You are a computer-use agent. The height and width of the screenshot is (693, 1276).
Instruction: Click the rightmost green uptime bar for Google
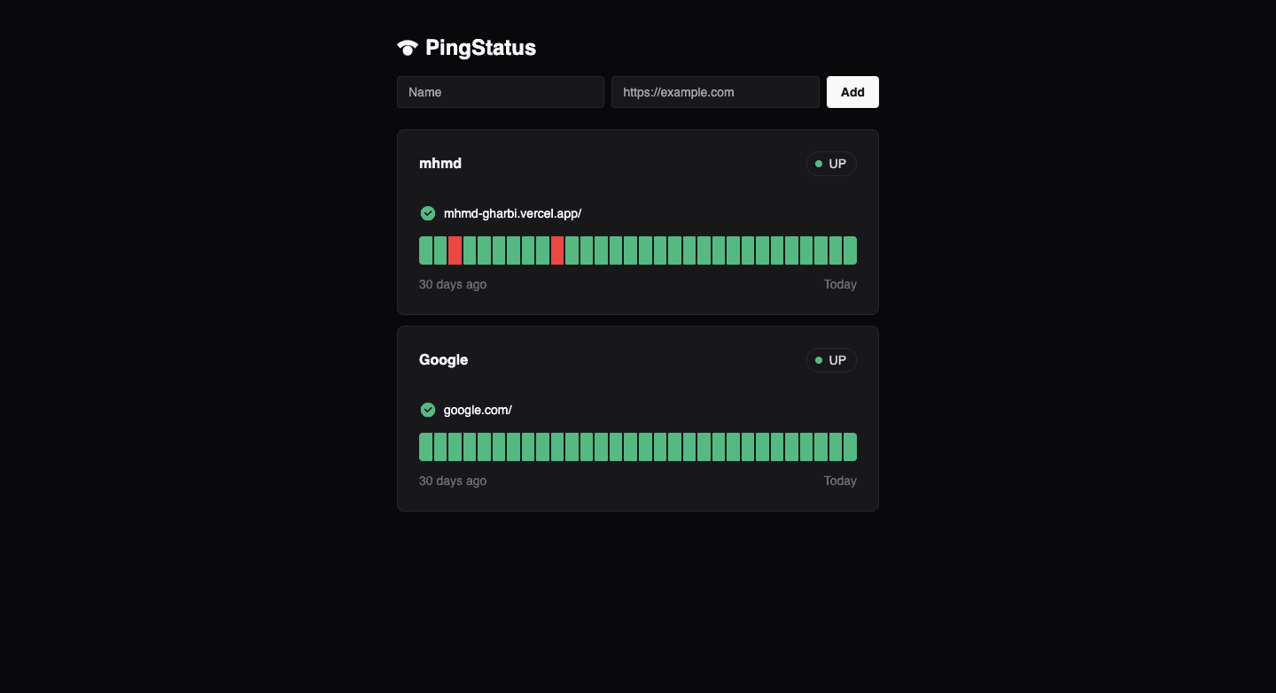849,446
